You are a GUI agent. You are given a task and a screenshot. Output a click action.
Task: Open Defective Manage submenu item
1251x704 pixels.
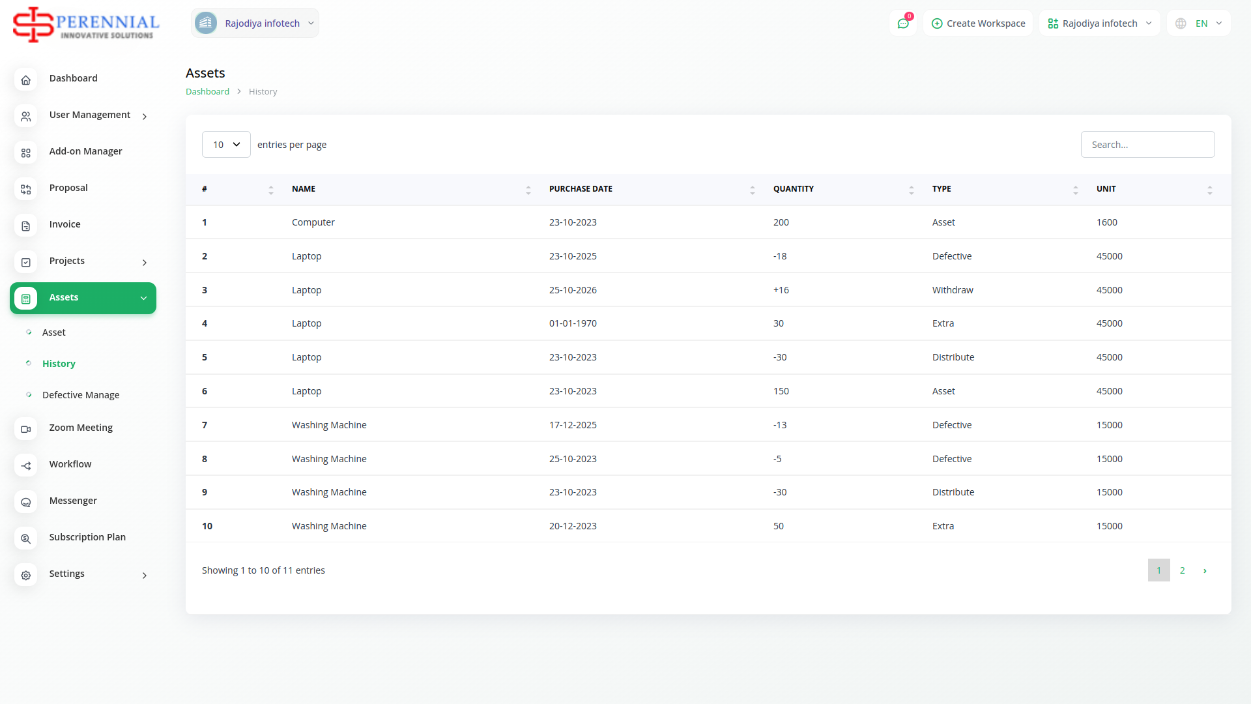(81, 395)
